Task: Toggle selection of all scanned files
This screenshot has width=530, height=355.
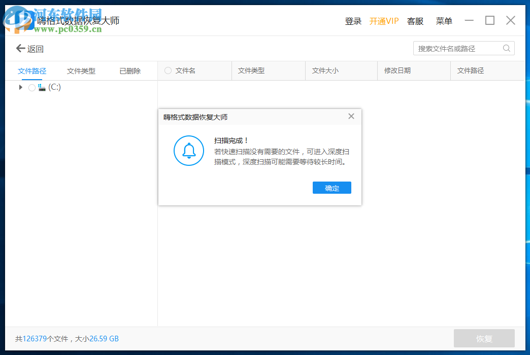Action: 168,70
